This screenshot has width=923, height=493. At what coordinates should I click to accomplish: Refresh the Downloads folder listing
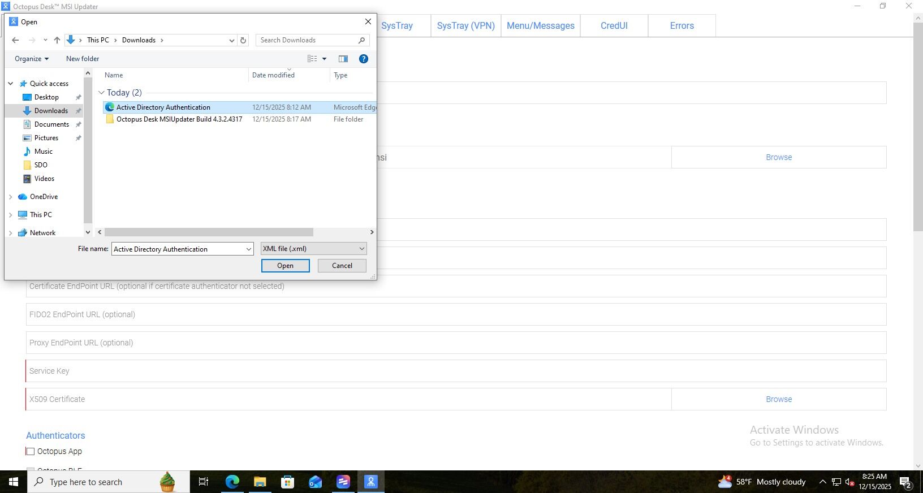point(243,40)
